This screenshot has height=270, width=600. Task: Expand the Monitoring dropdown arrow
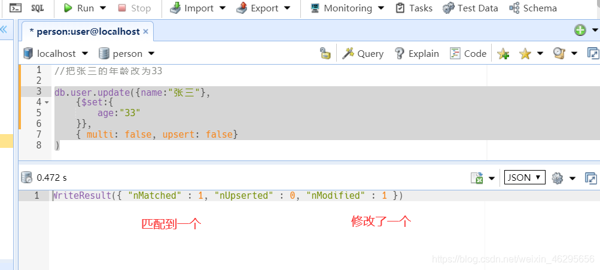(x=380, y=8)
